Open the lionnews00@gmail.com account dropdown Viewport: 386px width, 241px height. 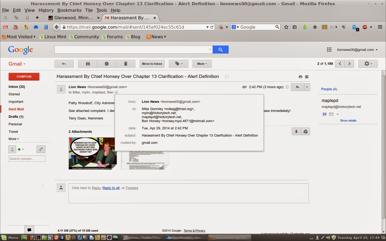pos(357,50)
